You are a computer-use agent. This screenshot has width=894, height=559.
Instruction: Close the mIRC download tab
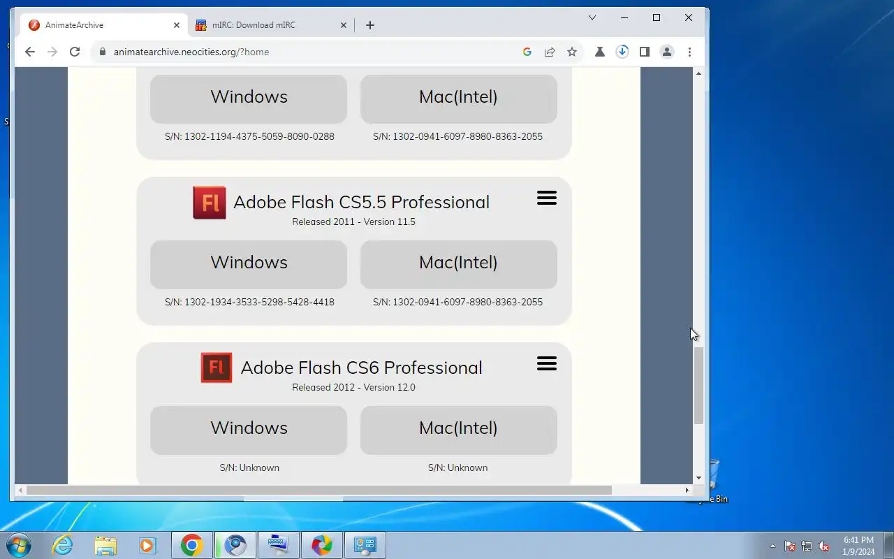[x=344, y=25]
